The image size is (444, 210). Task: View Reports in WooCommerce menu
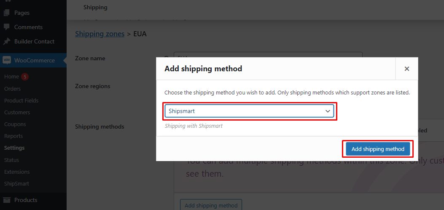point(13,136)
